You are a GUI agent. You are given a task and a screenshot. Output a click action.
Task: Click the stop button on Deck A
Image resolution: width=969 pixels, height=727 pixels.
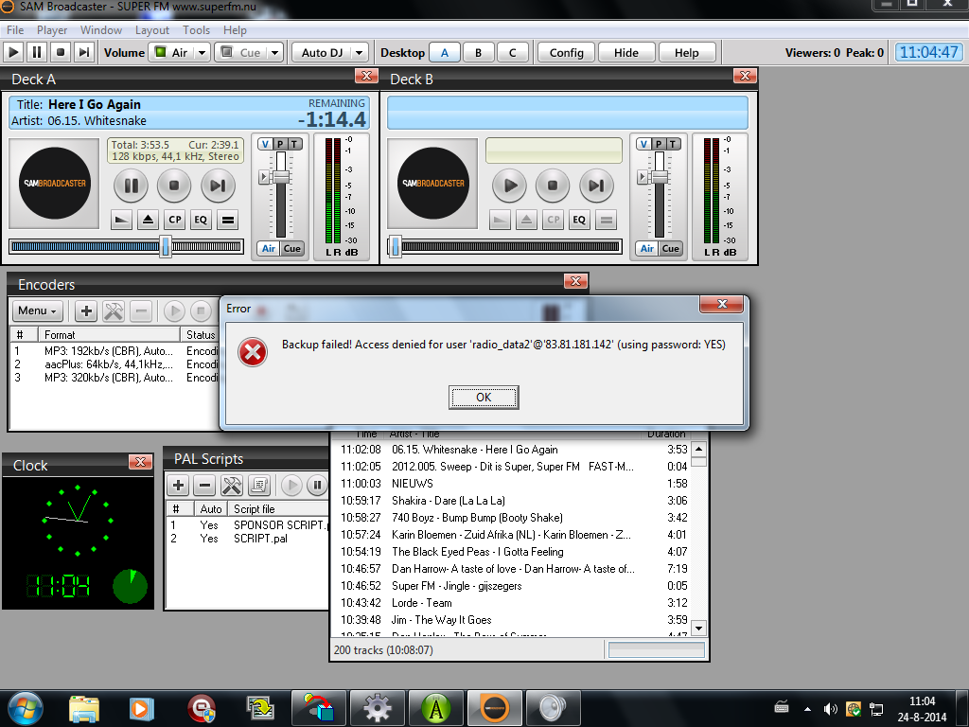click(x=174, y=186)
